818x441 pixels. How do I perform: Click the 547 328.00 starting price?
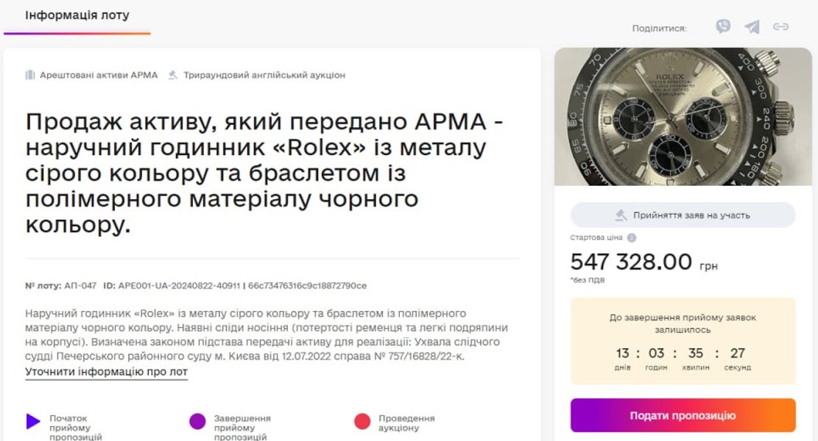632,262
